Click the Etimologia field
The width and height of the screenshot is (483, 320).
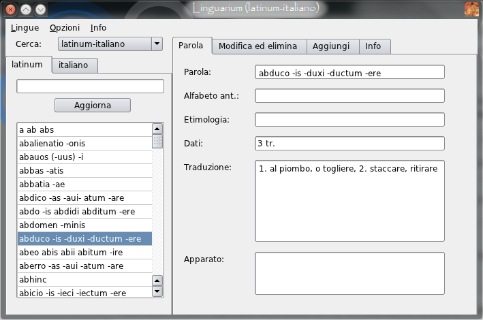click(349, 120)
